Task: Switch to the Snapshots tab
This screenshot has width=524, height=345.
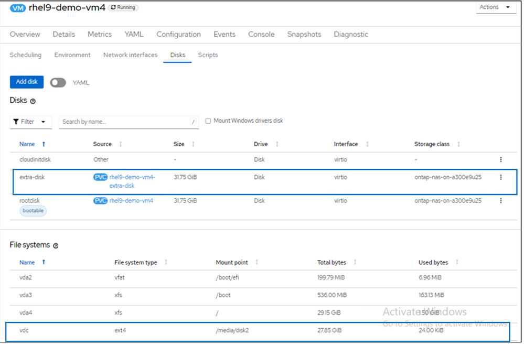Action: click(304, 35)
